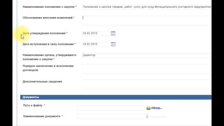Focus Порядок заключения и исполнения договоров field
224x126 pixels.
[x=147, y=69]
